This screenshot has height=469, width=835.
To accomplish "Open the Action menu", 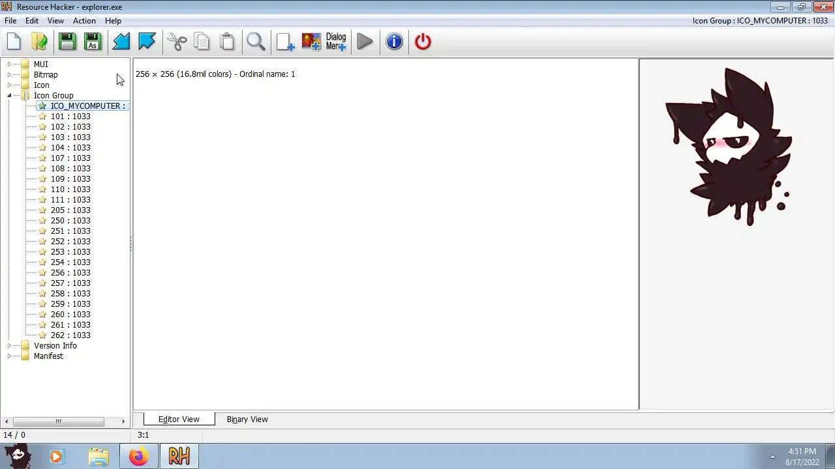I will [x=84, y=20].
